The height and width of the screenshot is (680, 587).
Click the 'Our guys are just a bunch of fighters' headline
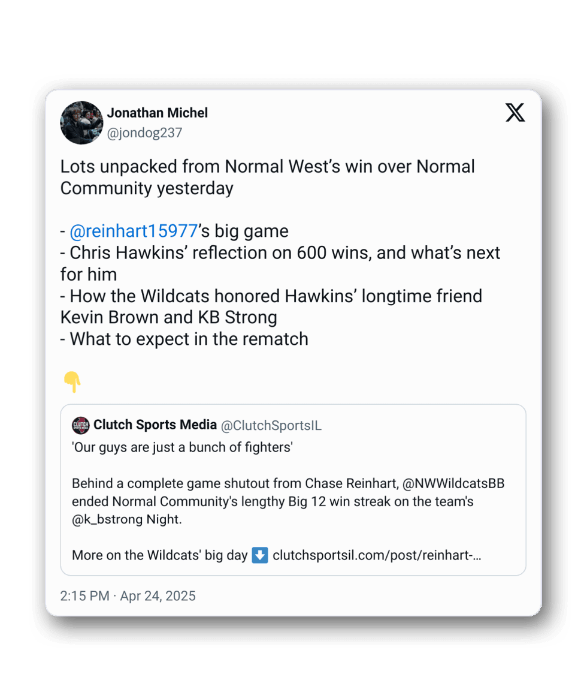(x=182, y=447)
